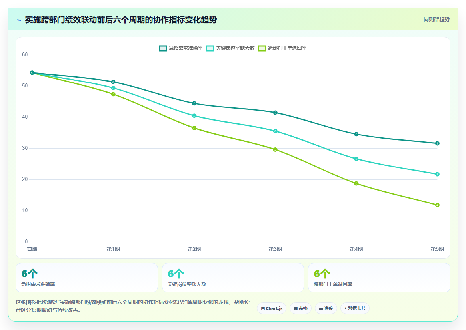Open the 进度 tag chip

tap(326, 308)
